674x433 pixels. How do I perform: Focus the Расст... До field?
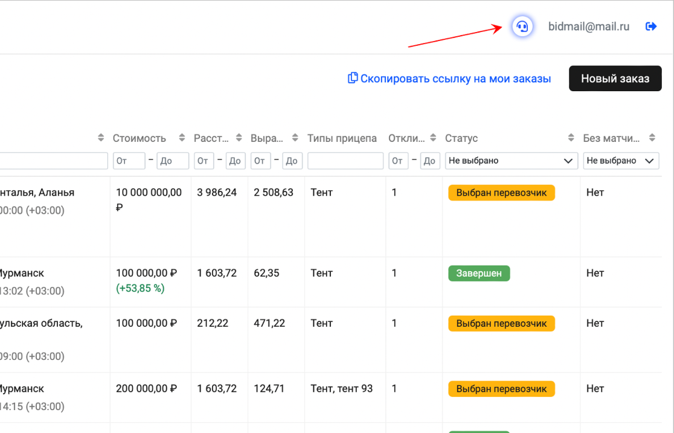pyautogui.click(x=236, y=161)
